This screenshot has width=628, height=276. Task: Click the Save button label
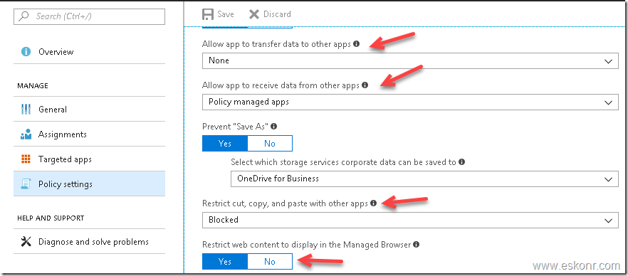226,14
